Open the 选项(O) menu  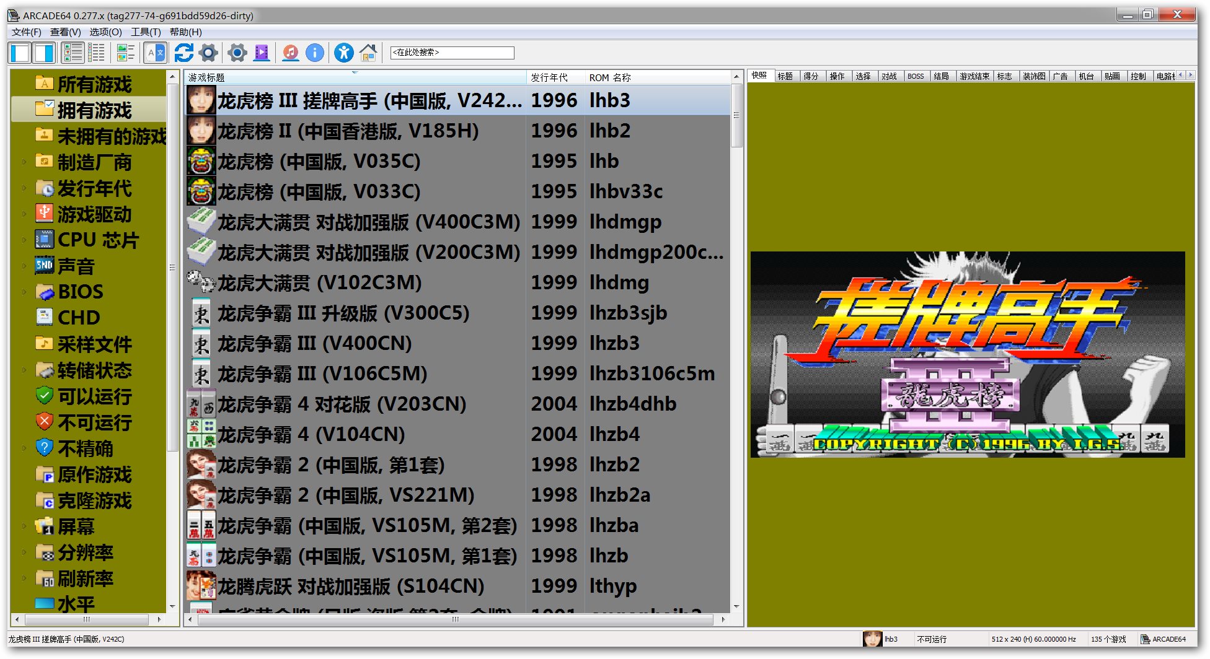(106, 32)
